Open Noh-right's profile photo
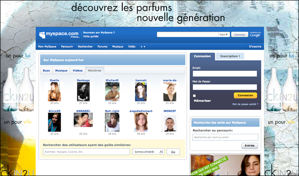 coord(112,122)
